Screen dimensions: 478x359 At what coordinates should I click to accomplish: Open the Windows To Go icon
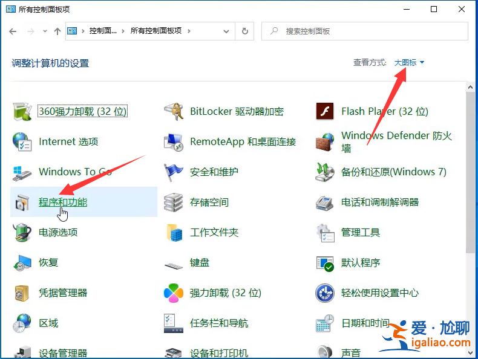[x=22, y=172]
